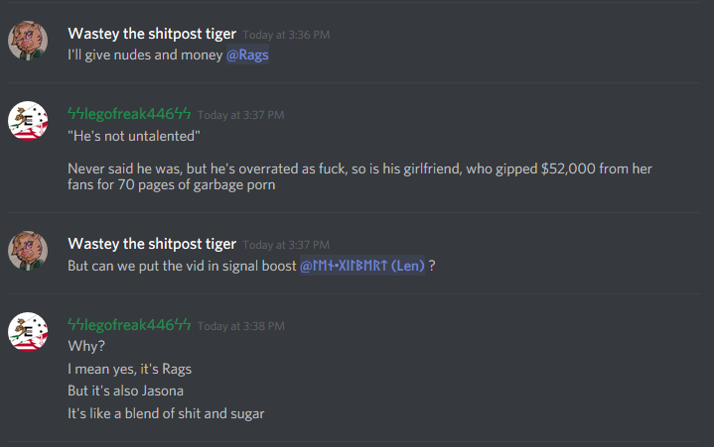This screenshot has width=714, height=447.
Task: Click the @Rags mention
Action: pyautogui.click(x=247, y=55)
